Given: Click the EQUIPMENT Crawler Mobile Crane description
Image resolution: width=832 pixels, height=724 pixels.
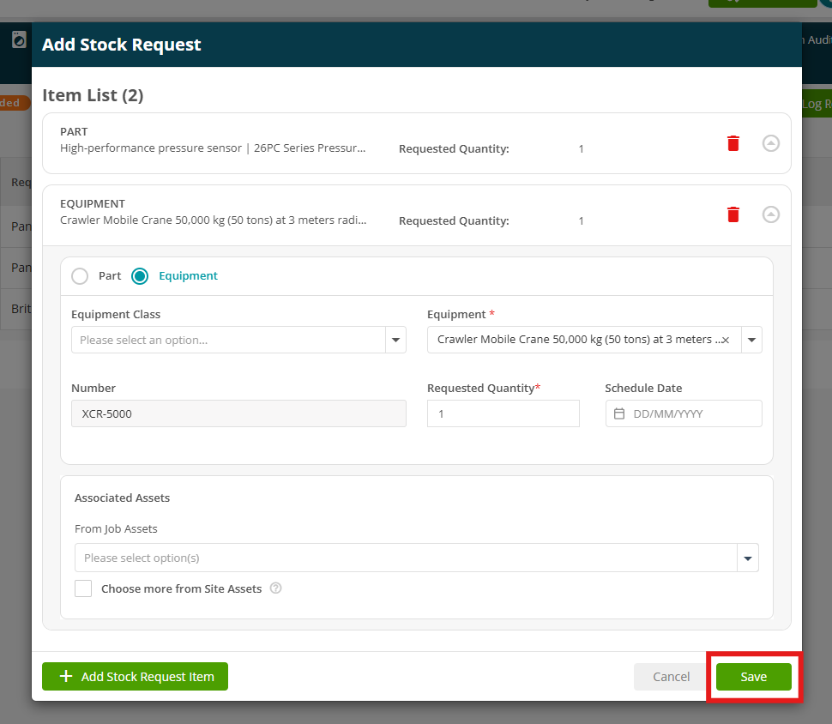Looking at the screenshot, I should pos(214,220).
